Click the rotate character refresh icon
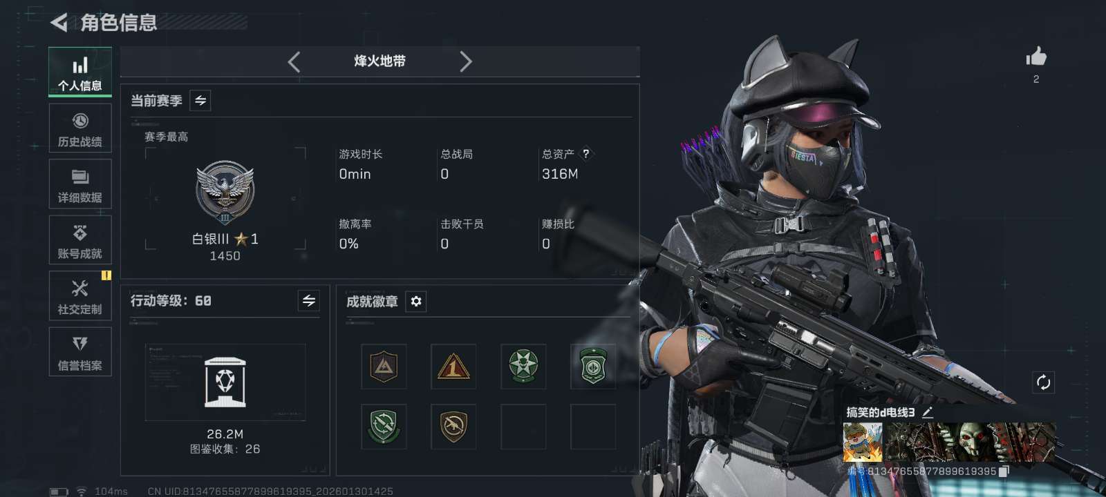Image resolution: width=1106 pixels, height=497 pixels. 1043,382
